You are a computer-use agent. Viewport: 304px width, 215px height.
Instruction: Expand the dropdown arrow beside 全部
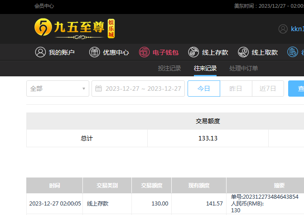pos(84,89)
